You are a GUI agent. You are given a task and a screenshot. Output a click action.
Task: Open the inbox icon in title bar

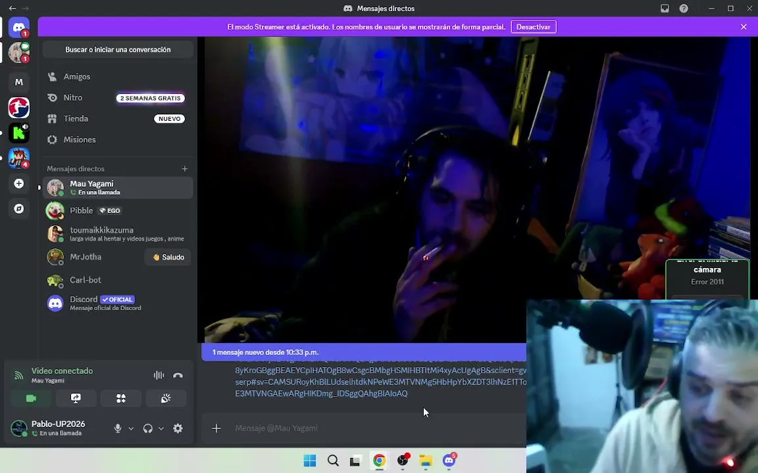(665, 8)
